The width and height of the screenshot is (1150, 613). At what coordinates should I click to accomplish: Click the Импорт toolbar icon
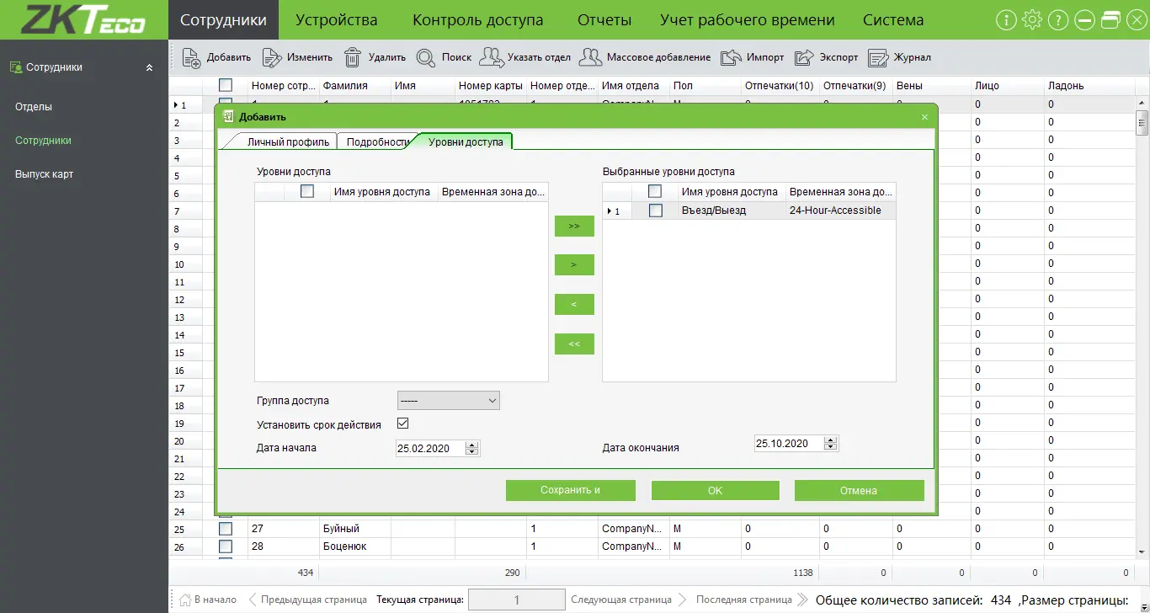(732, 57)
